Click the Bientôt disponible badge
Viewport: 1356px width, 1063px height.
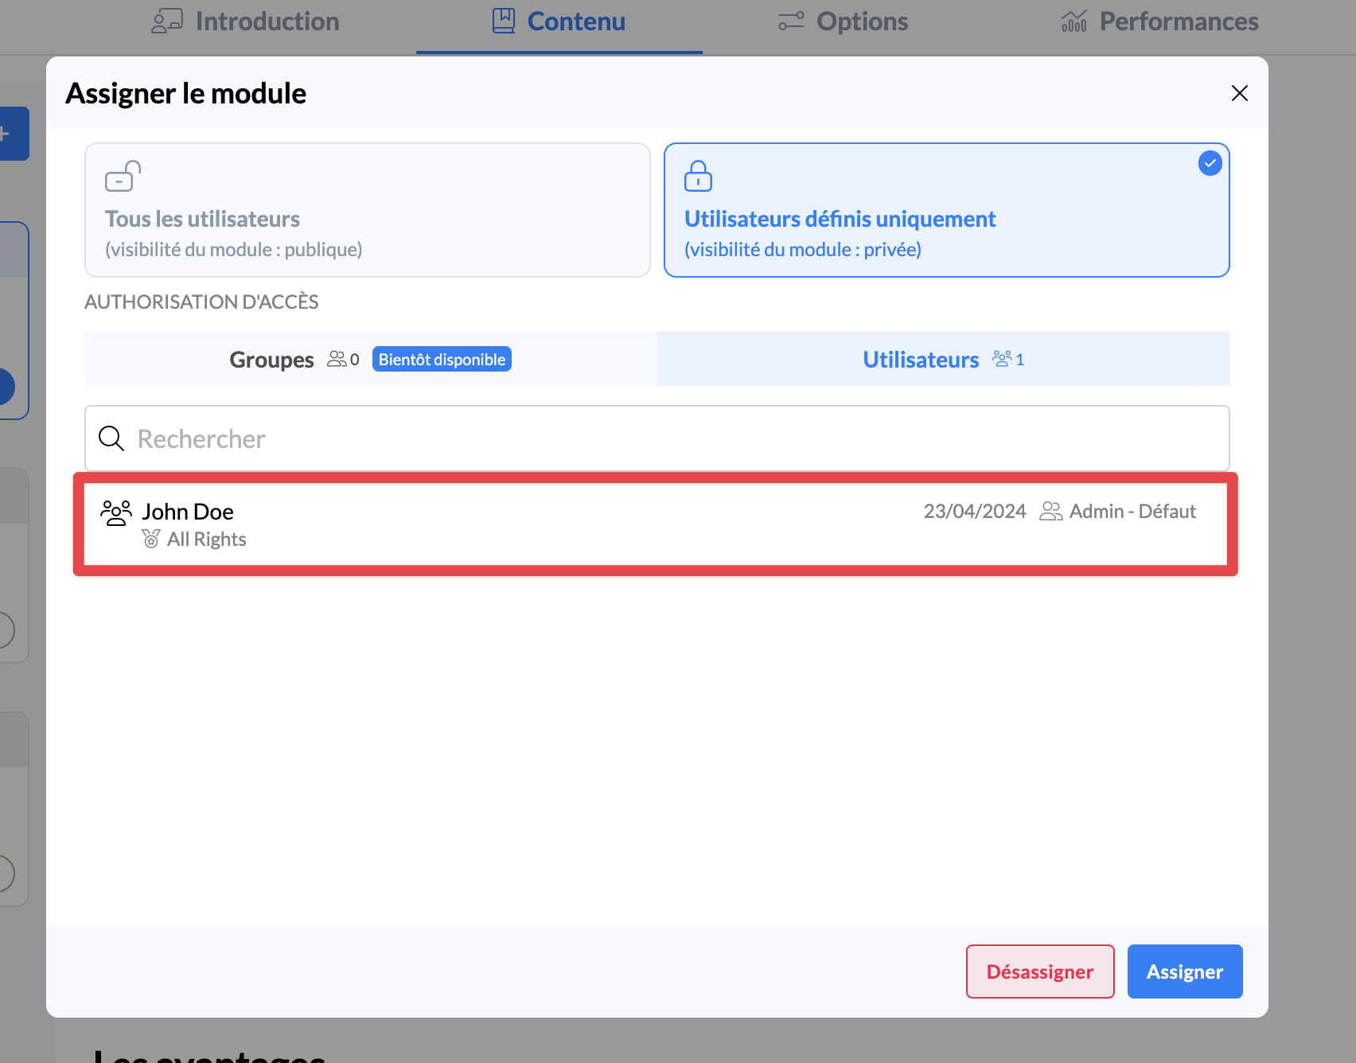coord(442,360)
